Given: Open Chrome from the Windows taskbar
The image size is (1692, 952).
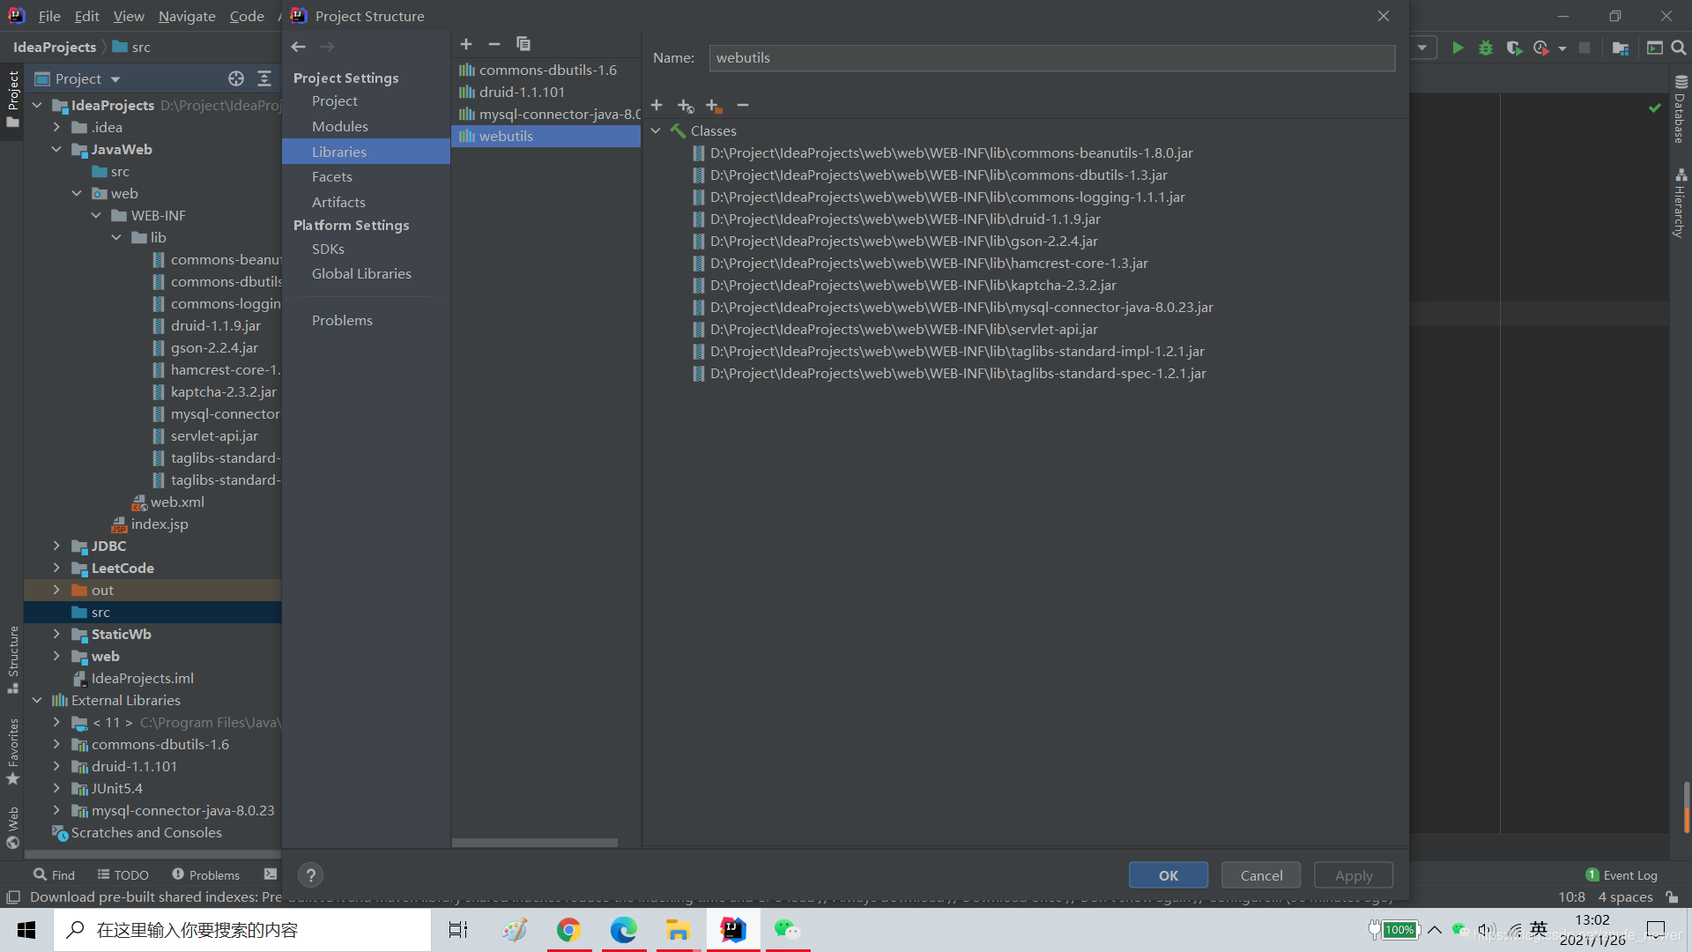Looking at the screenshot, I should click(568, 930).
